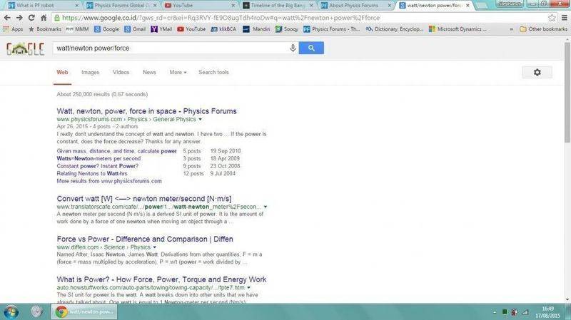Select the Videos search category

(121, 73)
